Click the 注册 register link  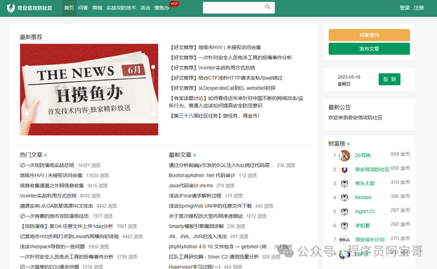[419, 8]
